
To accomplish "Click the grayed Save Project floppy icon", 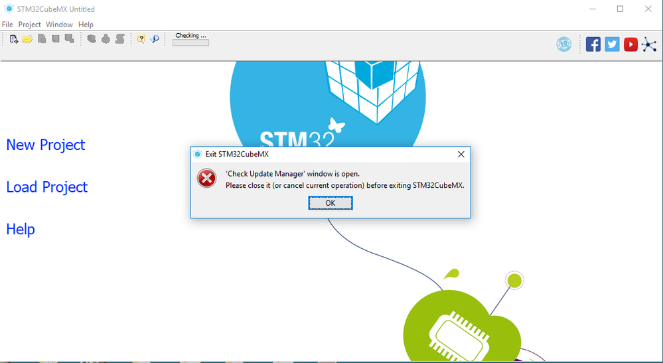I will pyautogui.click(x=55, y=39).
